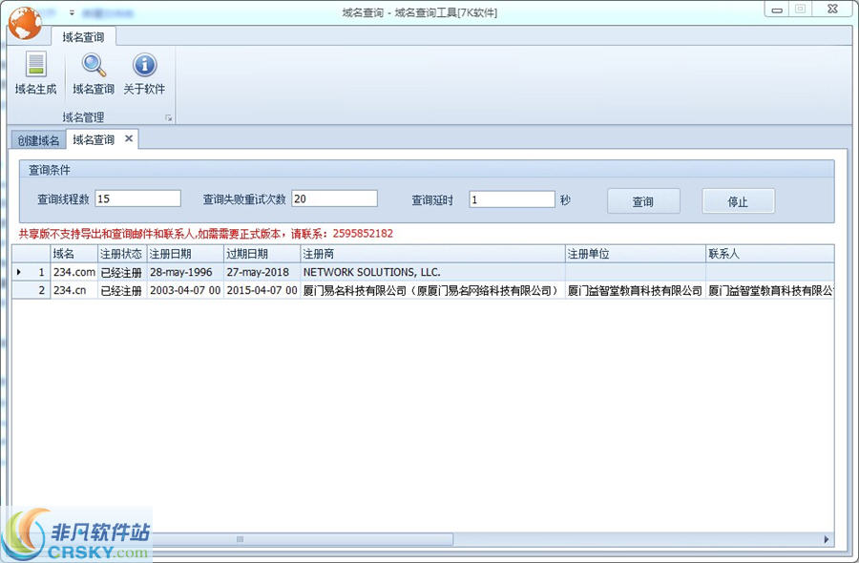Select the 域名生成 (Domain Generate) tool
This screenshot has height=563, width=859.
pos(34,76)
